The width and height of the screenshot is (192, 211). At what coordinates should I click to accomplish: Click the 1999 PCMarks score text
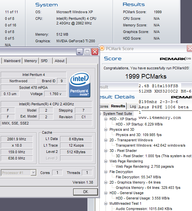tap(146, 76)
